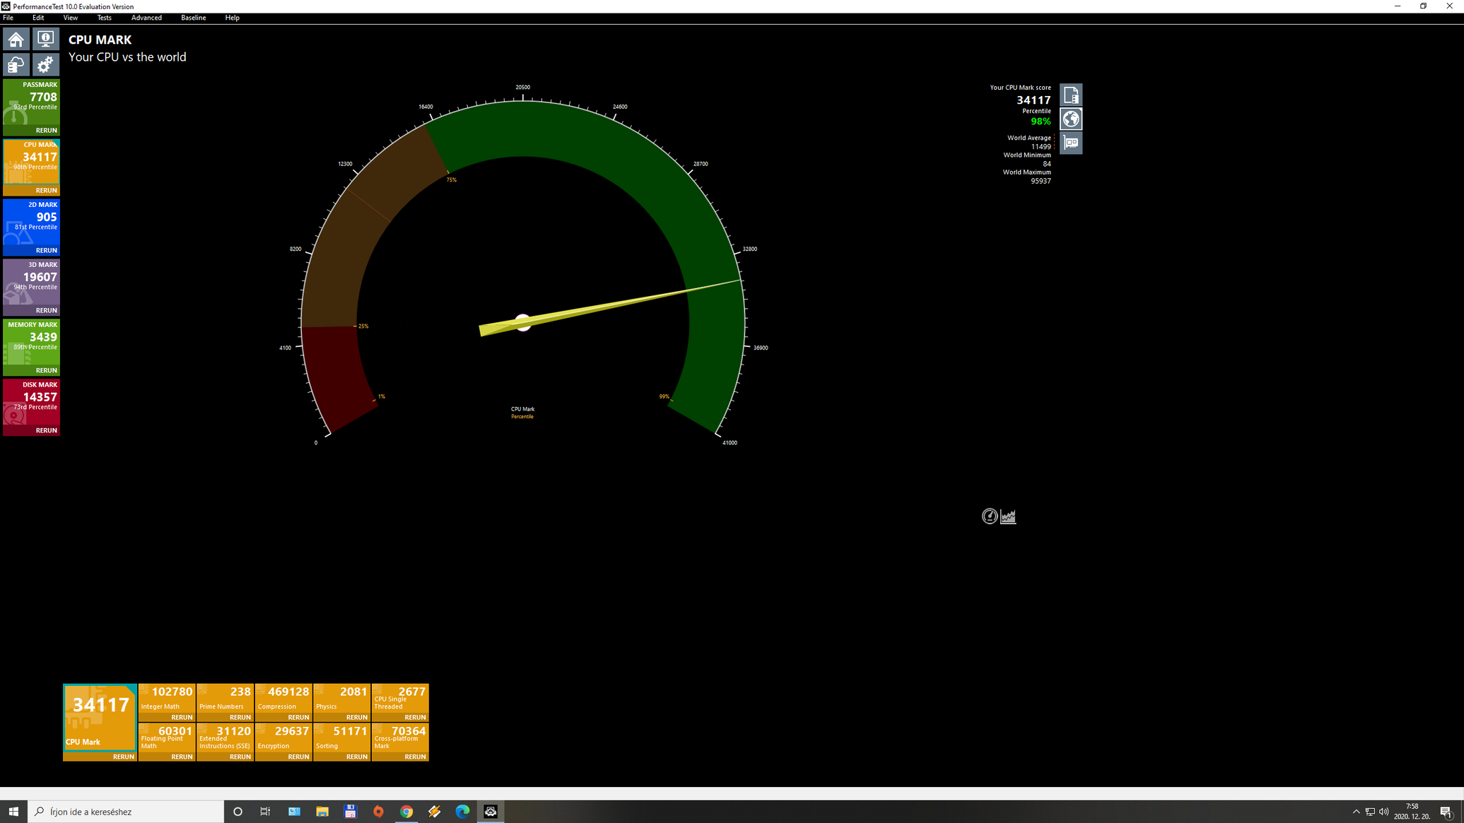
Task: Click the 98% percentile value
Action: (1041, 122)
